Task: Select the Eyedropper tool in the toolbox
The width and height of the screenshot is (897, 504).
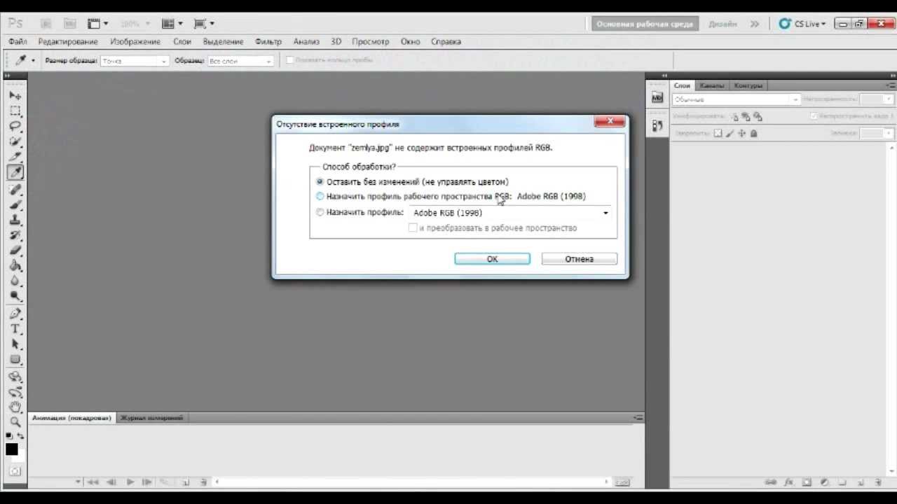Action: pyautogui.click(x=15, y=172)
